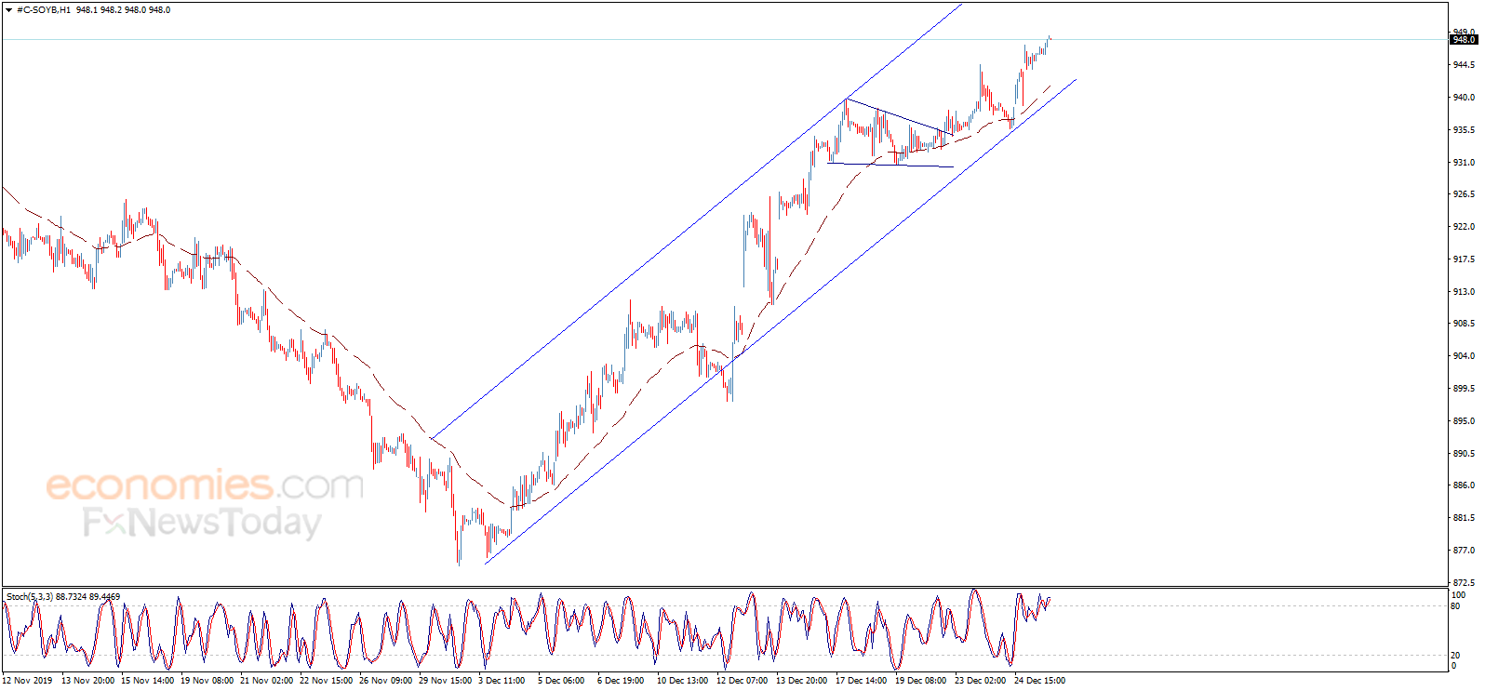This screenshot has width=1485, height=691.
Task: Click the 5 Dec 06:00 time label
Action: [x=561, y=681]
